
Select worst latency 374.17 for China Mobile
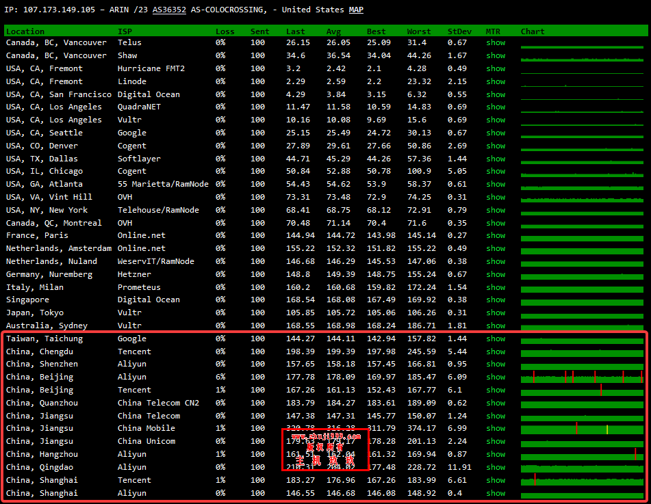(x=422, y=429)
